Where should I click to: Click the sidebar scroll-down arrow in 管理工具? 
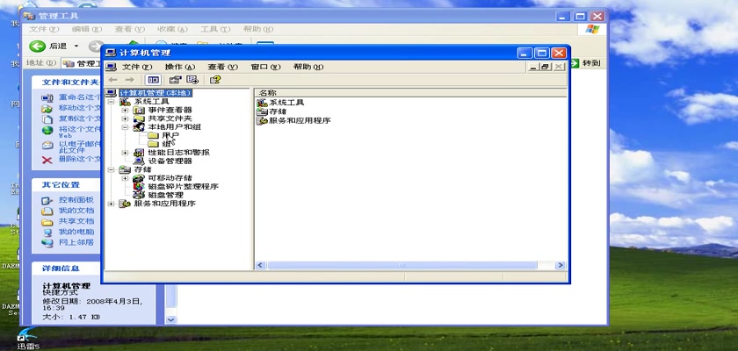click(170, 319)
